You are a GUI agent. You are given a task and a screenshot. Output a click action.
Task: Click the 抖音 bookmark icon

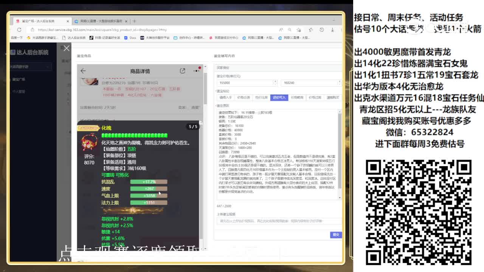point(91,38)
